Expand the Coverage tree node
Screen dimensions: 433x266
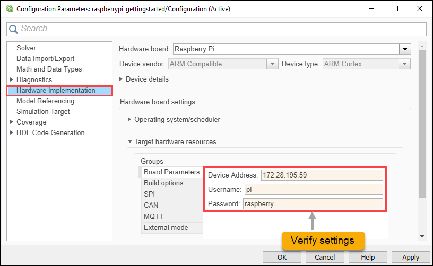pyautogui.click(x=12, y=122)
